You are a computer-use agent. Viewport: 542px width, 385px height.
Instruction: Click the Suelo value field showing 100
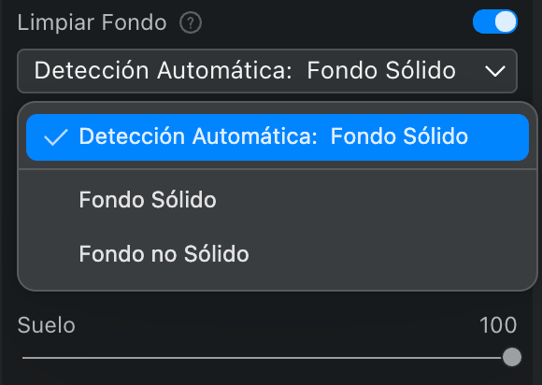pyautogui.click(x=498, y=325)
